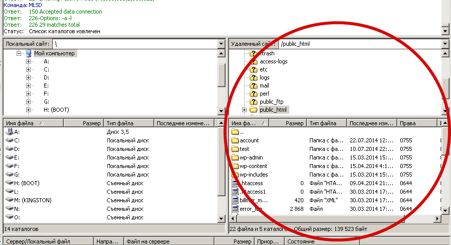The height and width of the screenshot is (245, 451).
Task: Sort local files by 'Имя файла' column
Action: click(33, 123)
